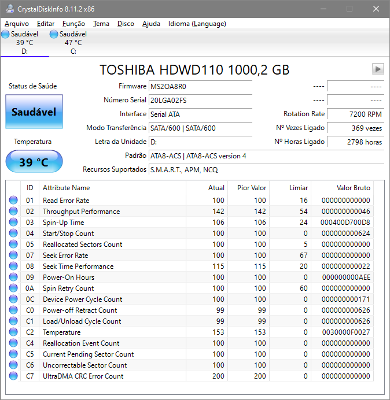This screenshot has width=390, height=400.
Task: Select the D: drive tab
Action: (x=24, y=43)
